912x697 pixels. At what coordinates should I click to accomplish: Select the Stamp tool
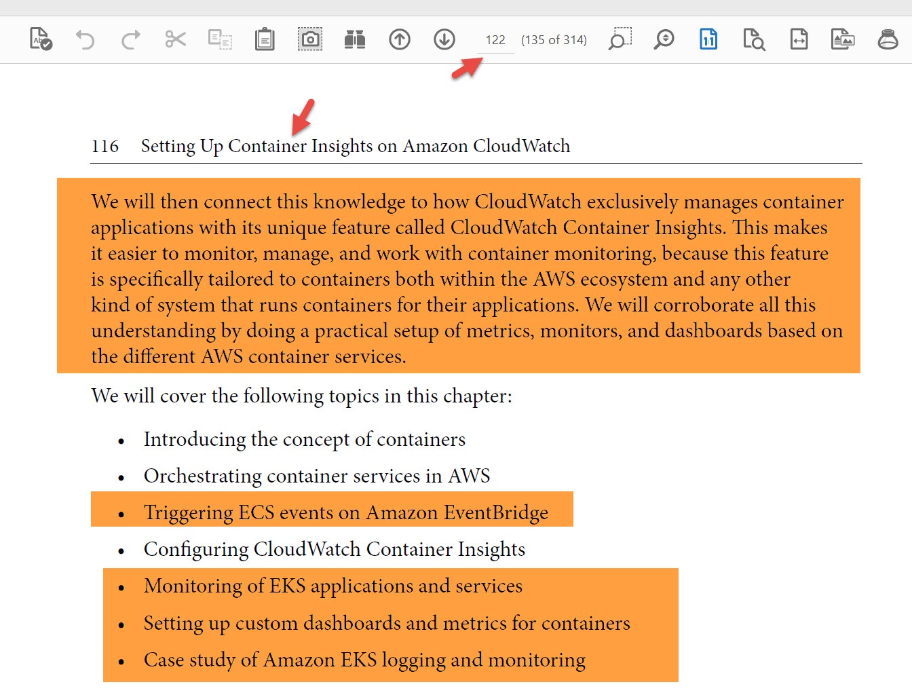tap(888, 39)
